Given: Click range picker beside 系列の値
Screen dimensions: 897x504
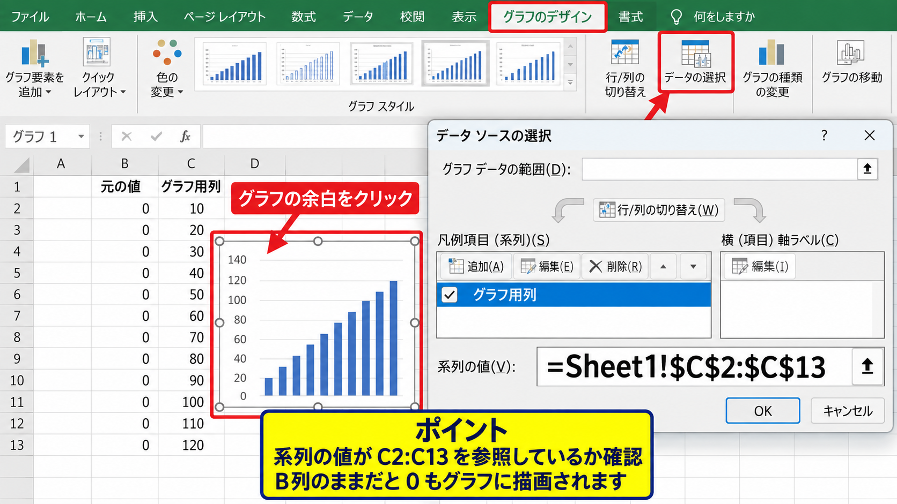Looking at the screenshot, I should (x=867, y=366).
